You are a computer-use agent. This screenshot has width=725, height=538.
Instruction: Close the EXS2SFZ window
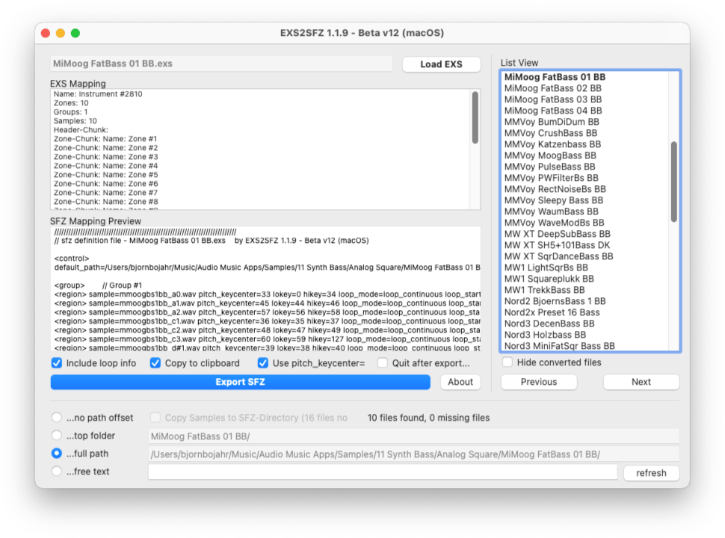click(x=46, y=33)
